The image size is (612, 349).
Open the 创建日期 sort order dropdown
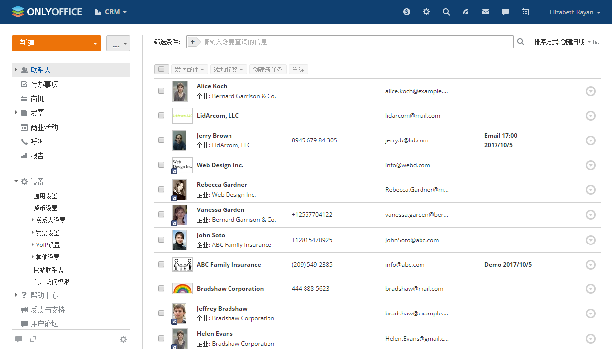(x=575, y=42)
